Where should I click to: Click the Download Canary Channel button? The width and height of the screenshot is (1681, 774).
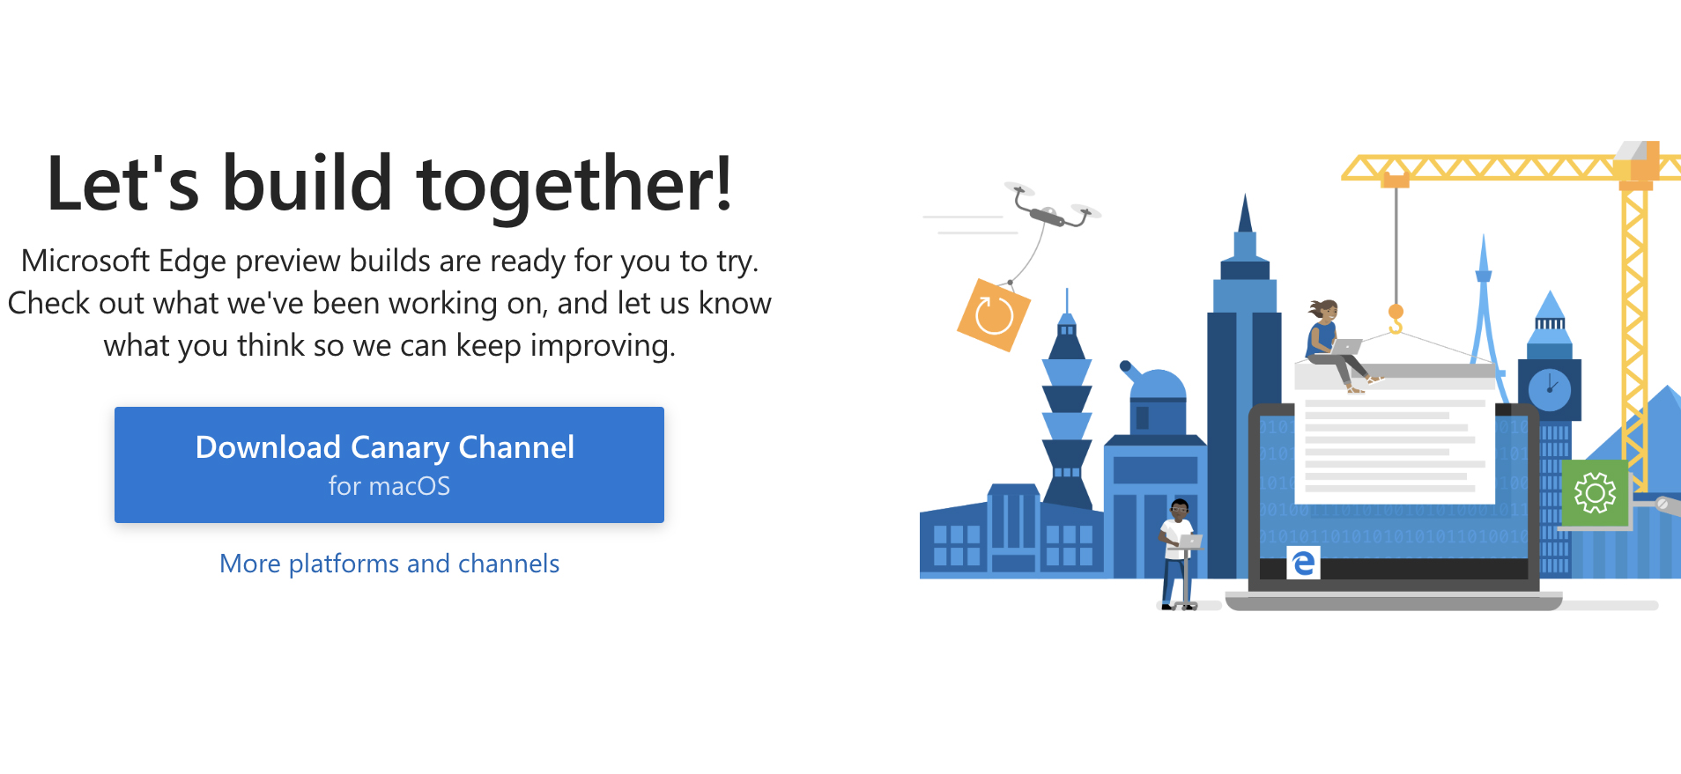tap(389, 465)
